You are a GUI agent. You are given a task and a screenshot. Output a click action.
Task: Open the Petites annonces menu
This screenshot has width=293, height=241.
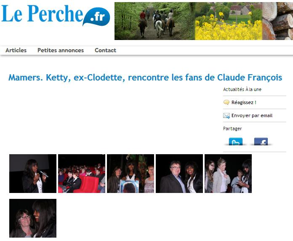pos(61,50)
